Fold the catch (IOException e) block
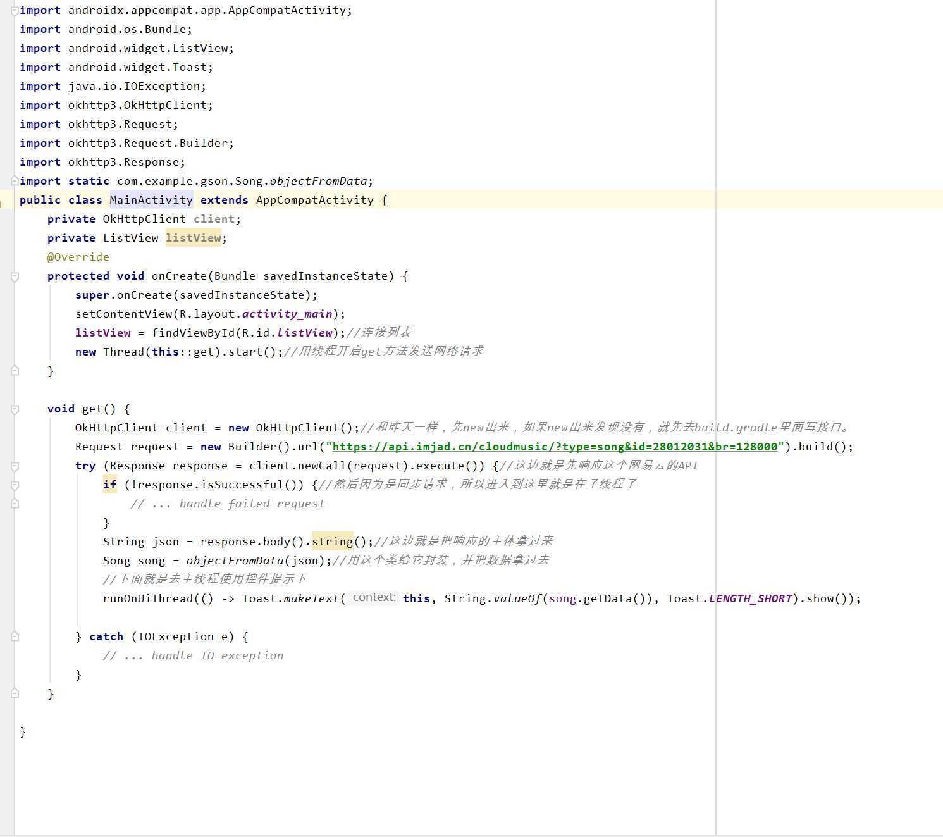The image size is (943, 837). [15, 636]
